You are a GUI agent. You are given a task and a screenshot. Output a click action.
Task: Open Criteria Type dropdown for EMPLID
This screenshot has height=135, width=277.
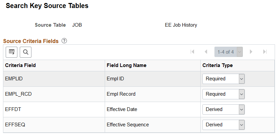[223, 79]
